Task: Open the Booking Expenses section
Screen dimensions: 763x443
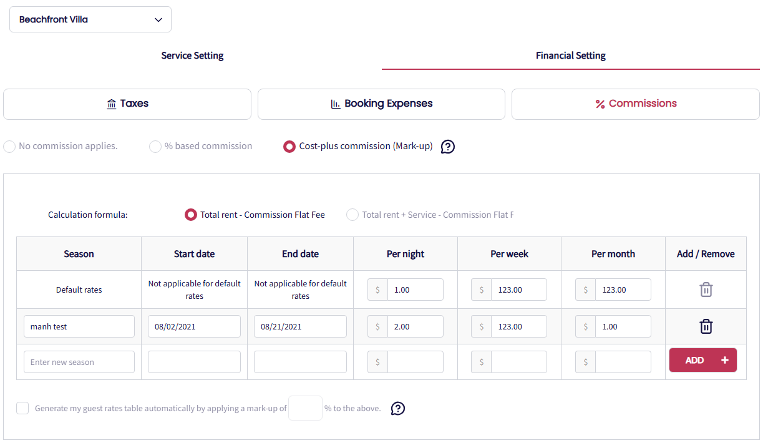Action: coord(381,104)
